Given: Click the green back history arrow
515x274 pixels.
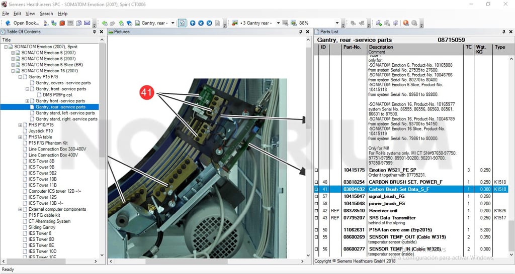Looking at the screenshot, I should click(105, 23).
